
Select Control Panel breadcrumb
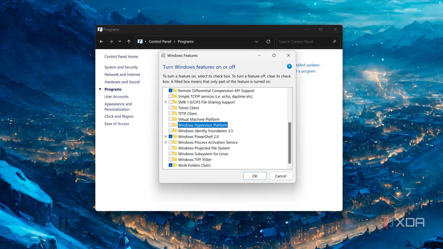[160, 42]
